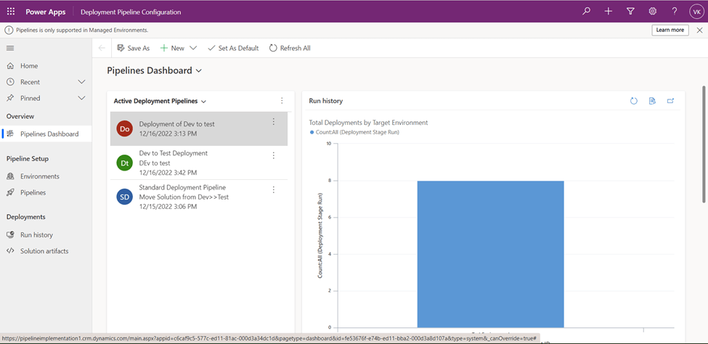Refresh the Run history chart
Image resolution: width=708 pixels, height=344 pixels.
(633, 101)
